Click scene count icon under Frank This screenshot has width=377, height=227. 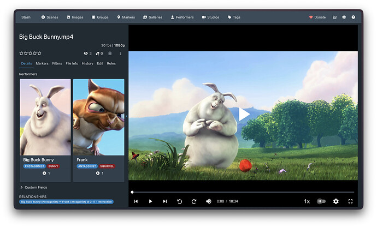[x=98, y=173]
